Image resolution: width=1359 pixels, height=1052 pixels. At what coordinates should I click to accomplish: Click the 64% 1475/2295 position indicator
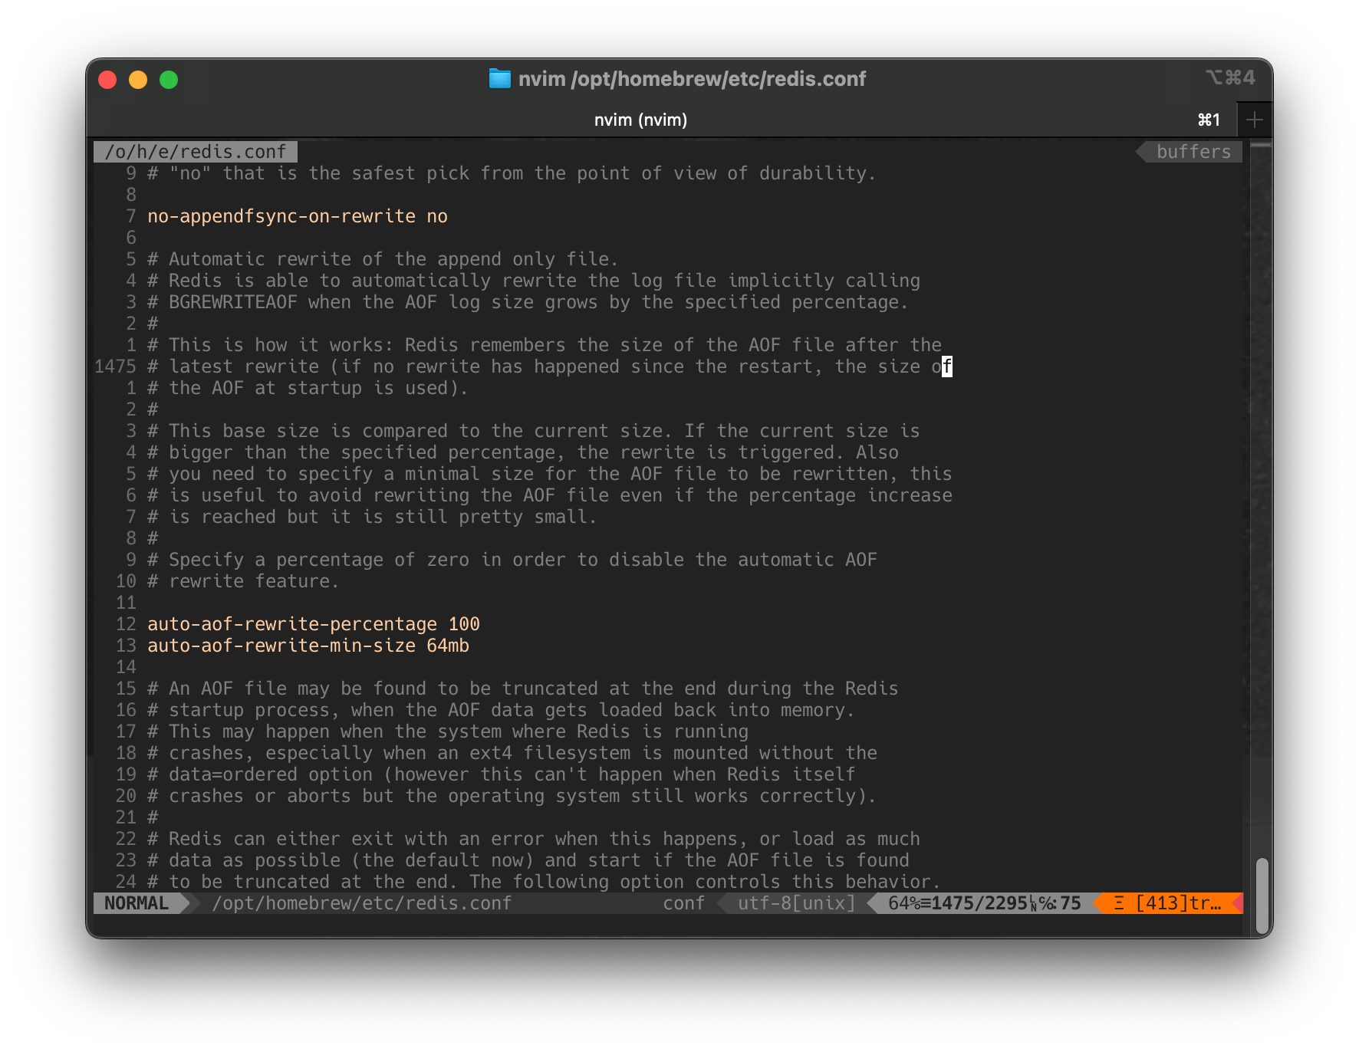(x=984, y=903)
